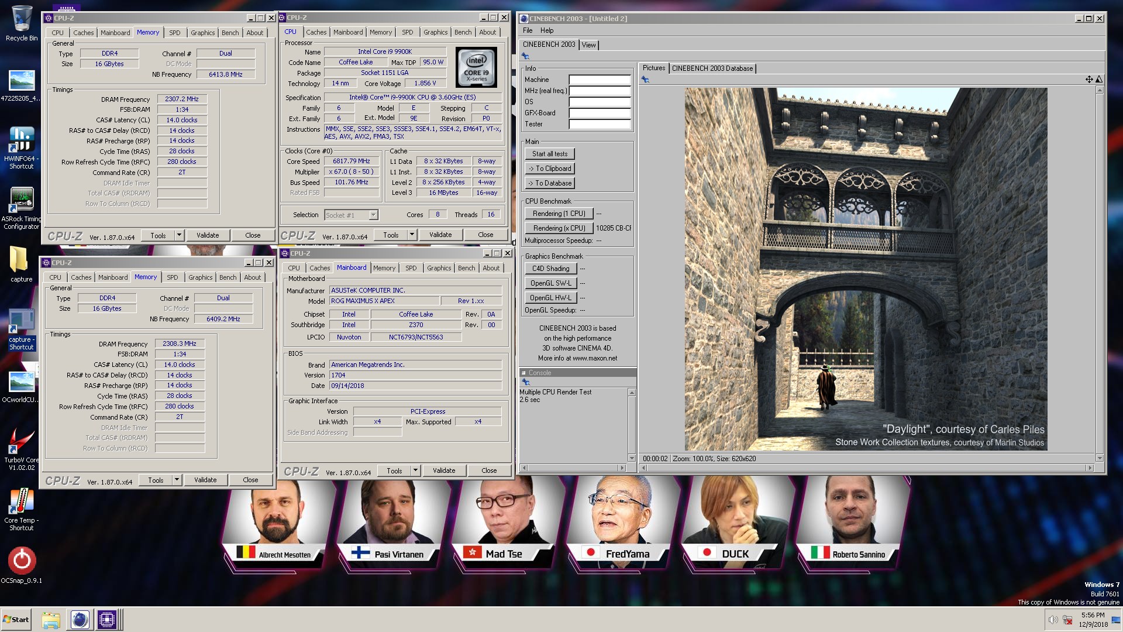Click the C4D Shading button
Image resolution: width=1123 pixels, height=632 pixels.
pos(550,269)
